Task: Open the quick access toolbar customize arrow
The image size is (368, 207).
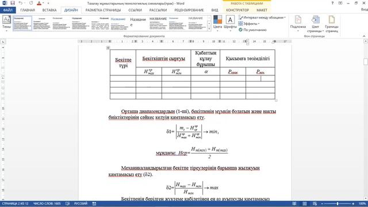Action: 48,3
